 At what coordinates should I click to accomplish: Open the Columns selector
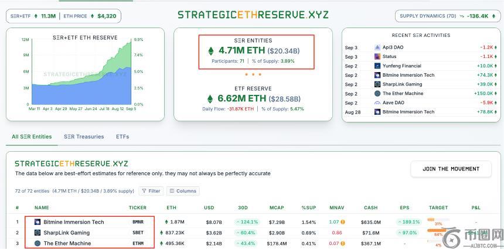coord(183,191)
